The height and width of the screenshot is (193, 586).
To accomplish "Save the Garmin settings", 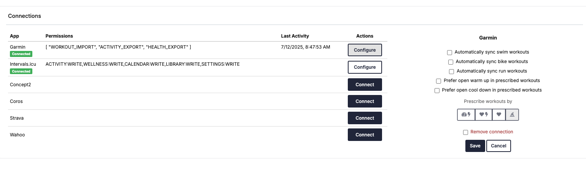I will [x=475, y=146].
